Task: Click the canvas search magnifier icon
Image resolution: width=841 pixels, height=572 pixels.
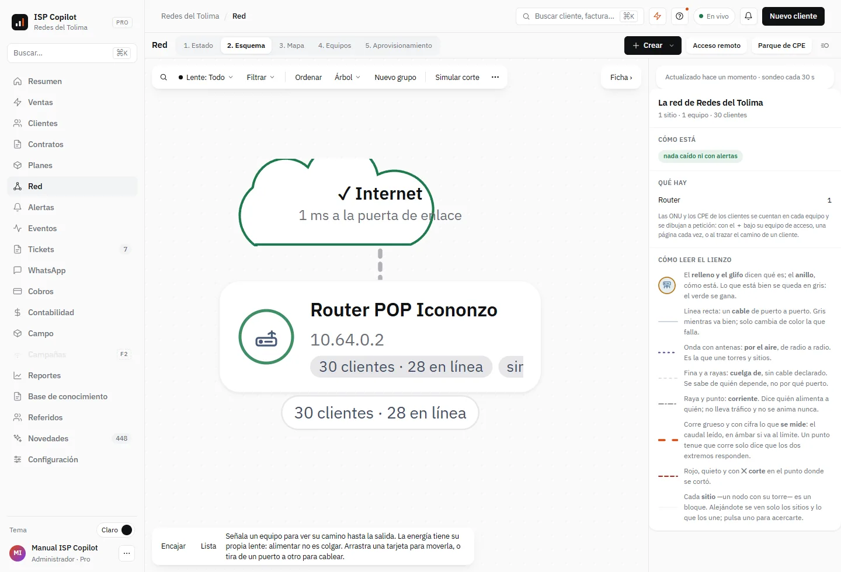Action: (x=164, y=77)
